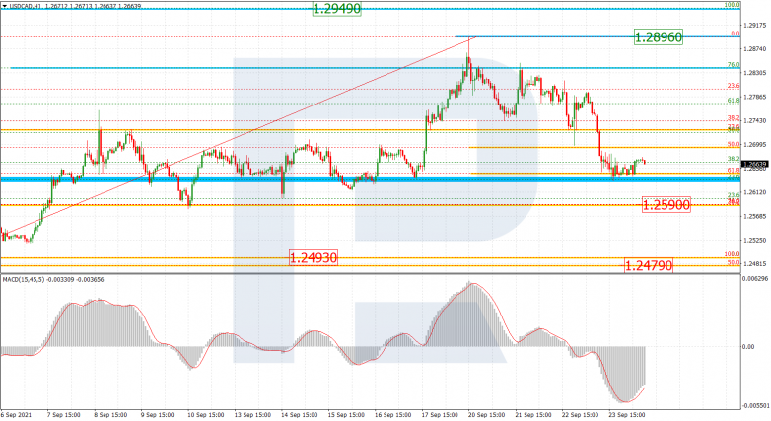Click the 1.25685 value on price axis
771x421 pixels.
pyautogui.click(x=756, y=216)
